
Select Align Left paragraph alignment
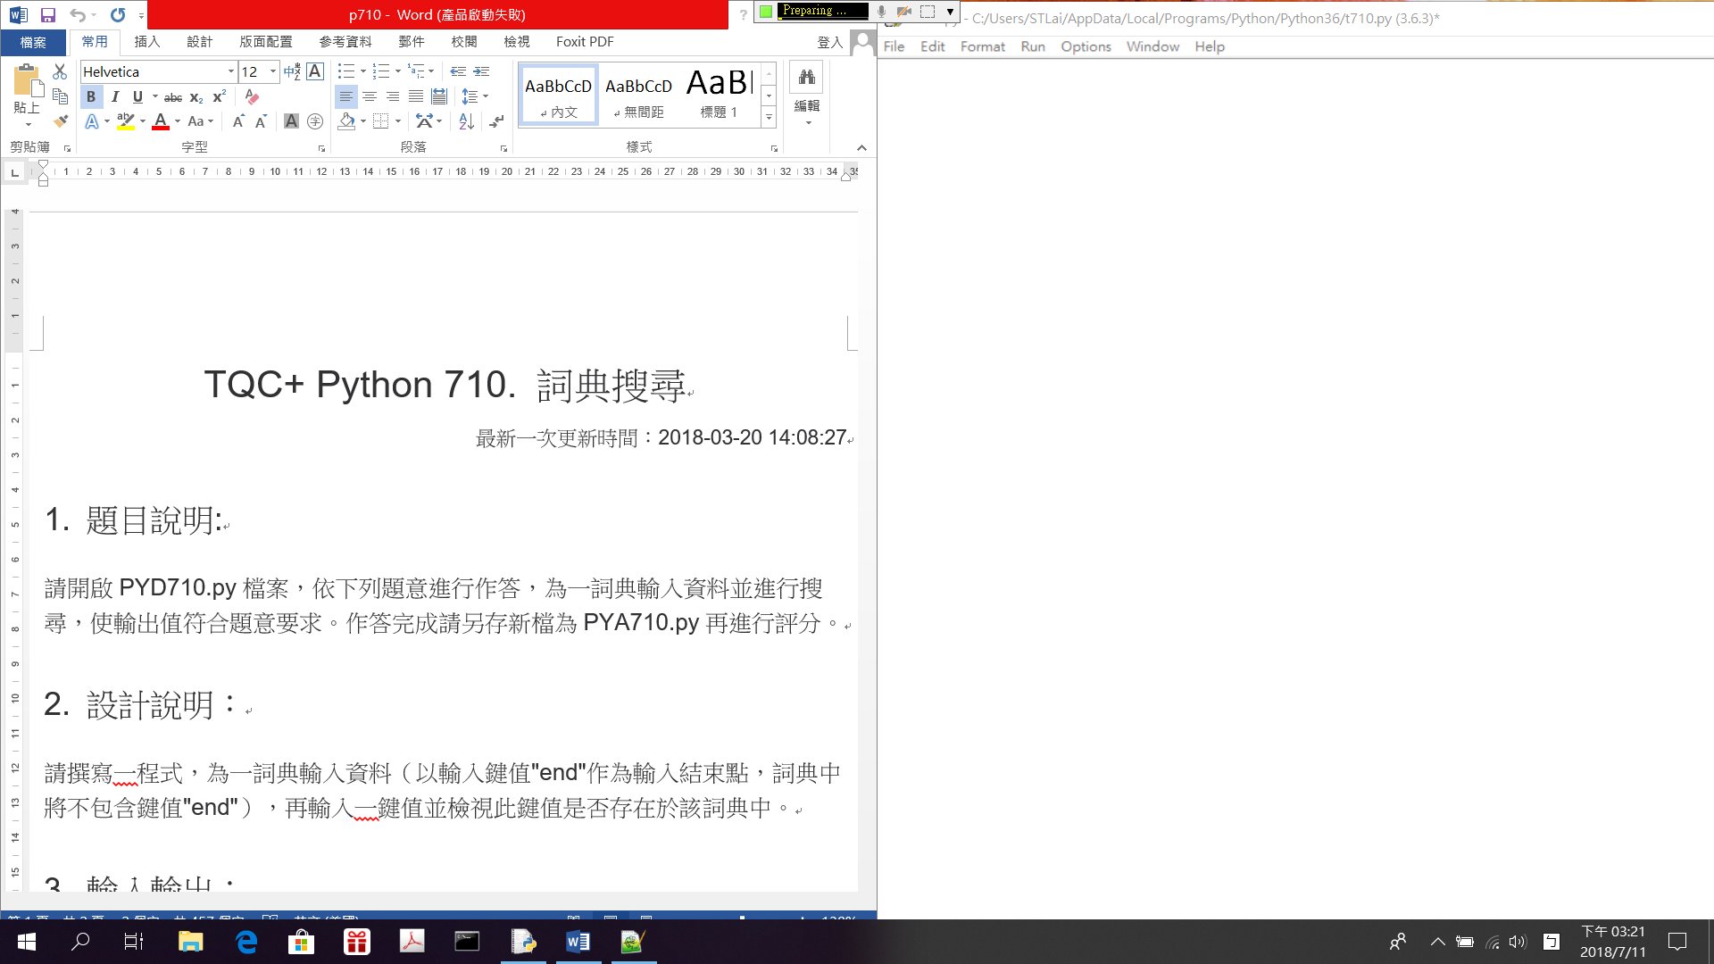coord(346,96)
